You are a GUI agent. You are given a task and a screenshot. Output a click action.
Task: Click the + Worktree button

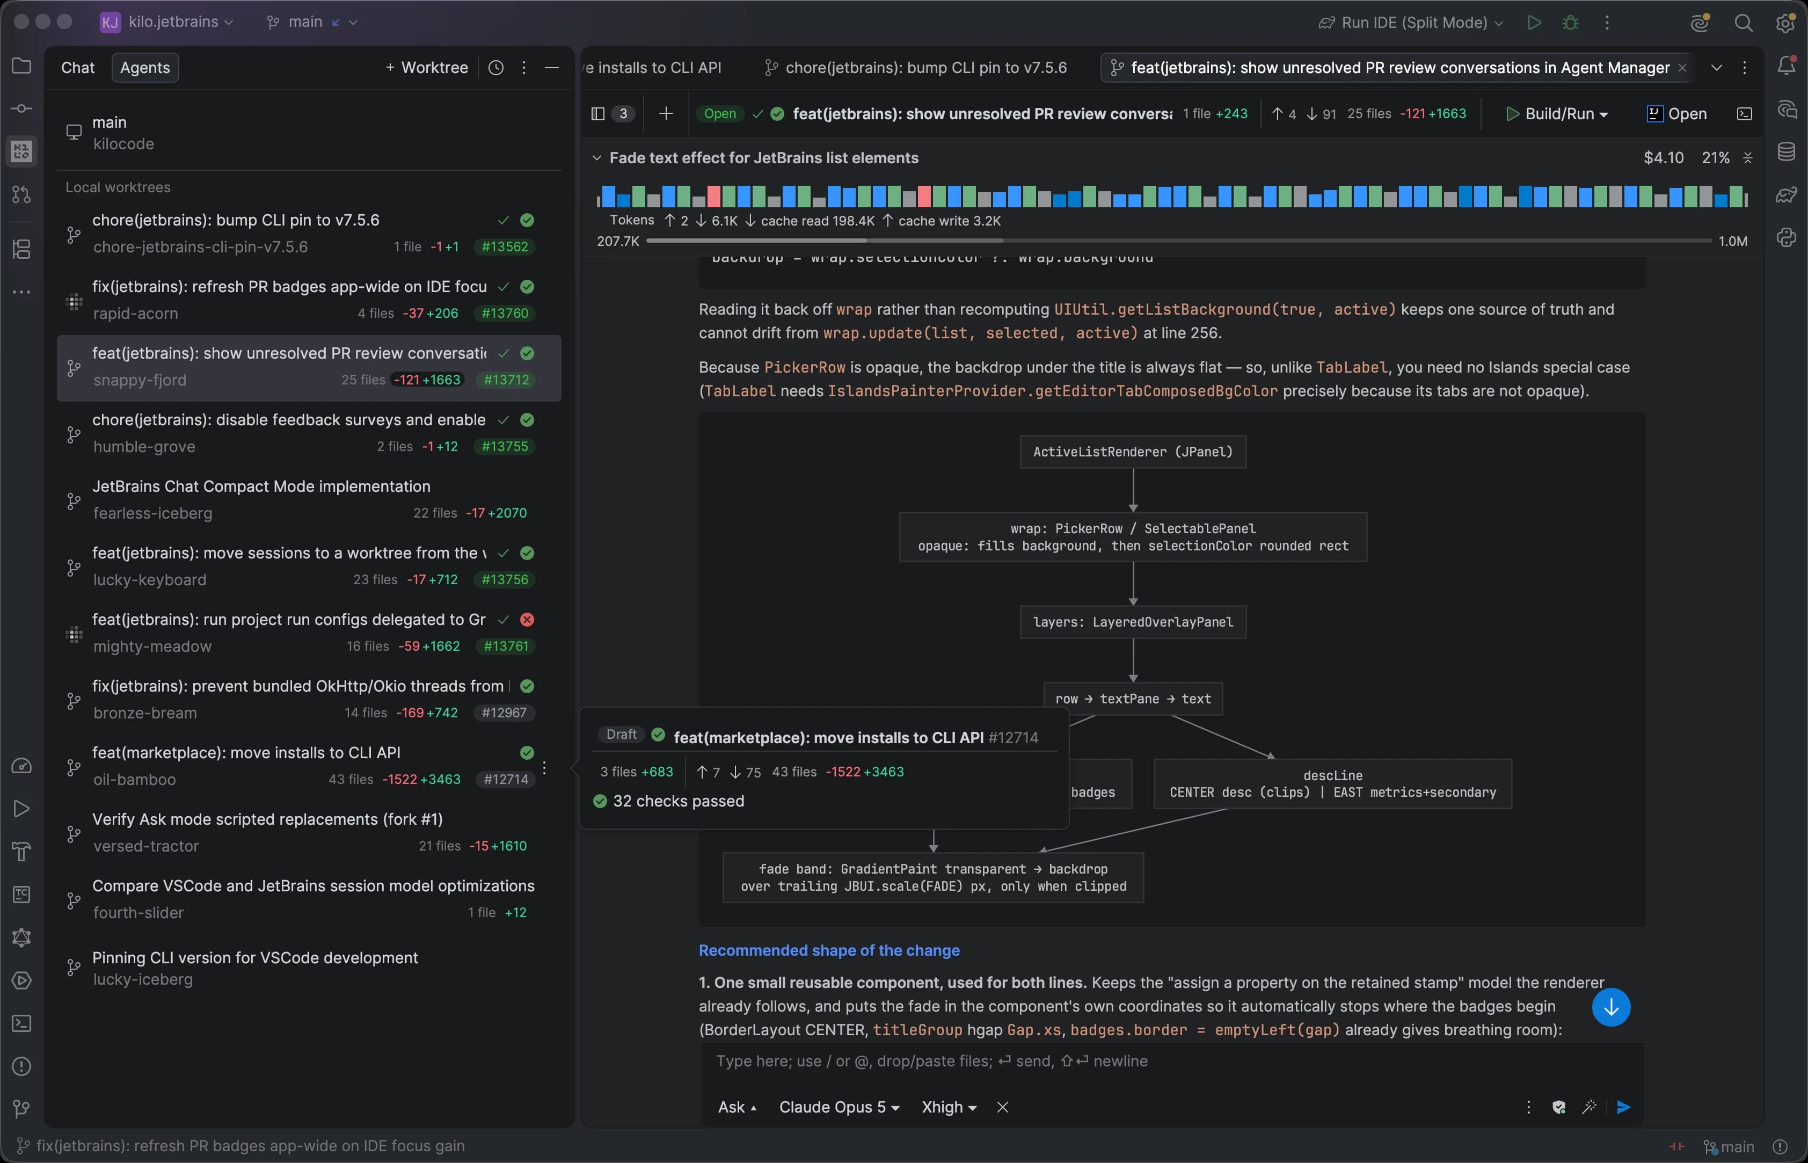click(x=427, y=68)
